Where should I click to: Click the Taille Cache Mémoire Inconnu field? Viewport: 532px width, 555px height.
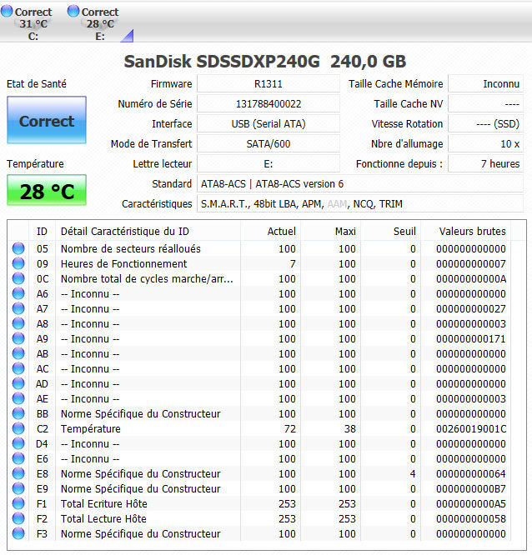click(485, 84)
